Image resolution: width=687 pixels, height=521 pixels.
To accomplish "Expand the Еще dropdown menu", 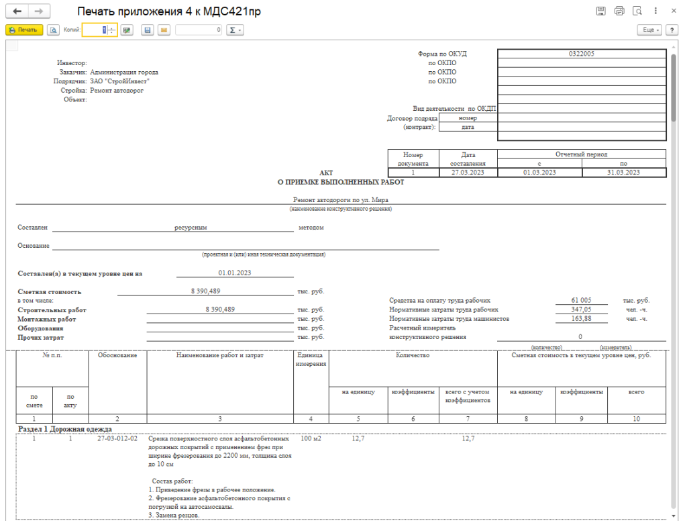I will (x=650, y=30).
